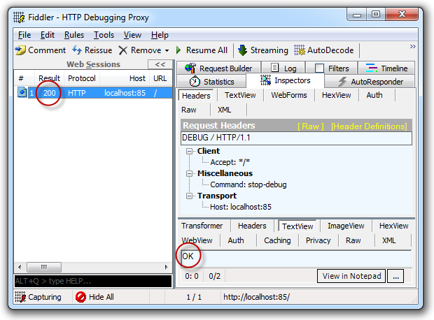The height and width of the screenshot is (320, 434).
Task: Open the Help menu
Action: coord(160,35)
